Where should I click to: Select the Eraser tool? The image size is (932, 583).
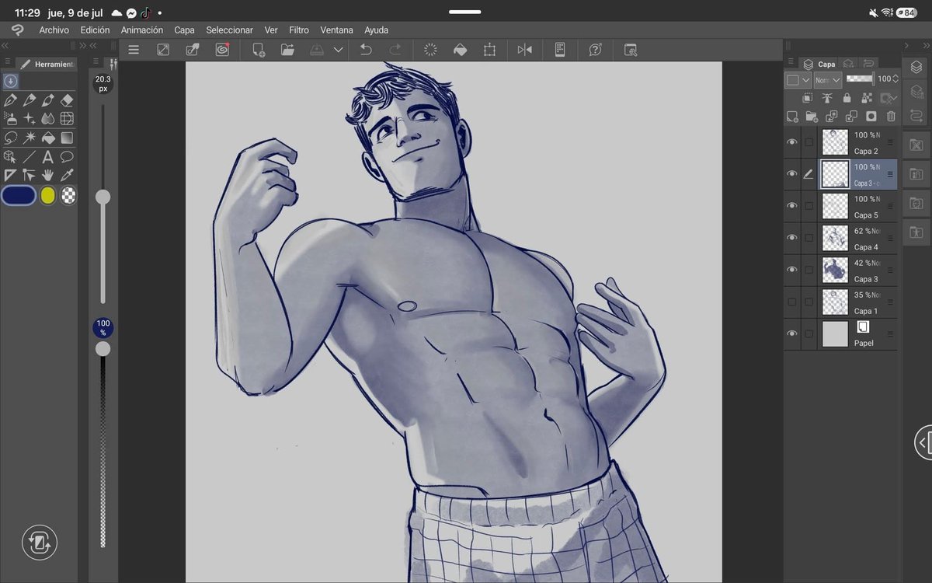pos(67,99)
